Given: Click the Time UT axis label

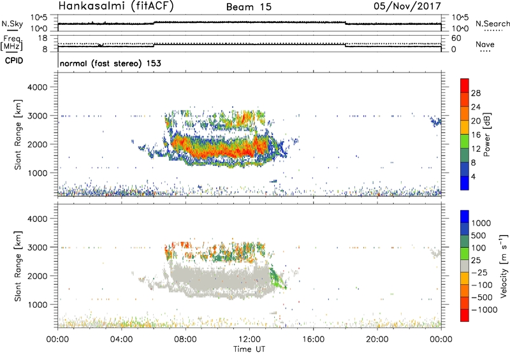Looking at the screenshot, I should (249, 349).
